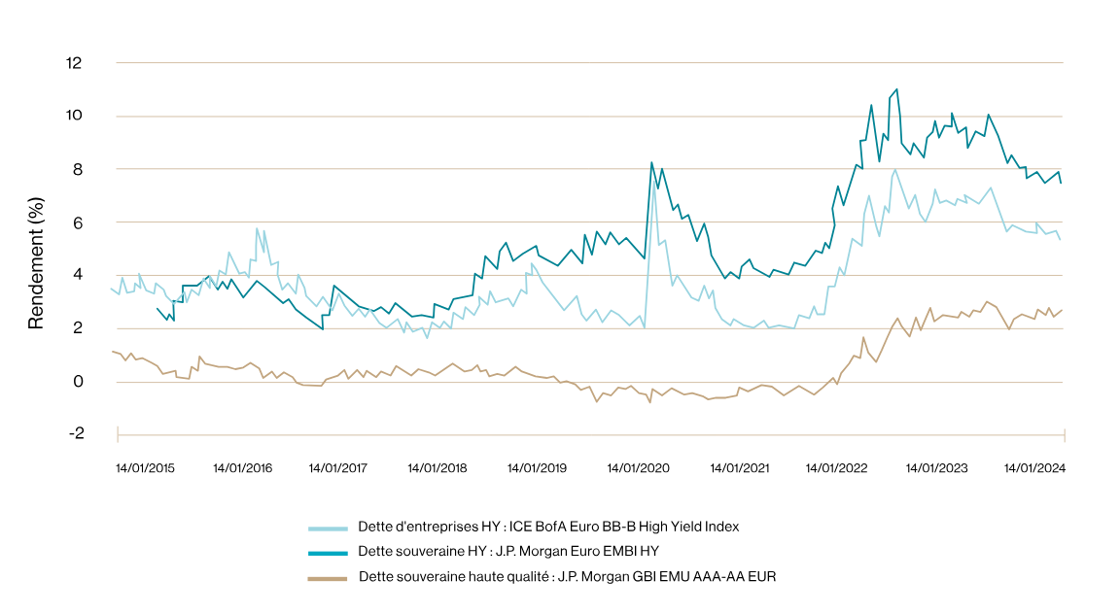Click the light blue legend swatch for Dette d'entreprises HY
The height and width of the screenshot is (614, 1120).
click(x=328, y=528)
